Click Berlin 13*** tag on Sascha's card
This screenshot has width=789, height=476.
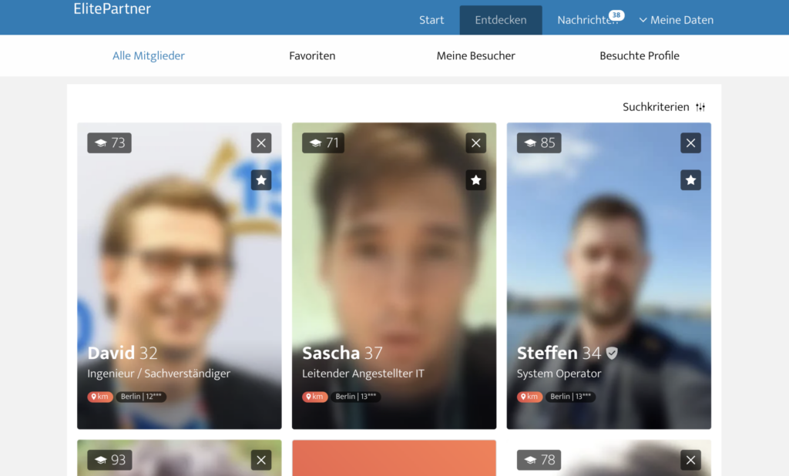point(356,397)
